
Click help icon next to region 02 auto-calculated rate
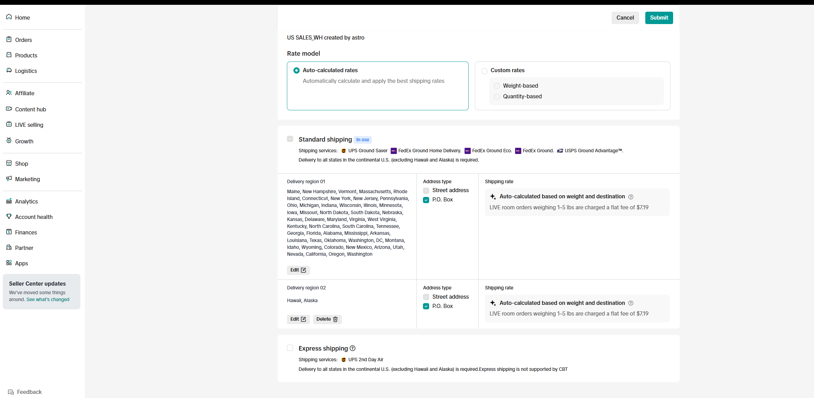point(631,303)
